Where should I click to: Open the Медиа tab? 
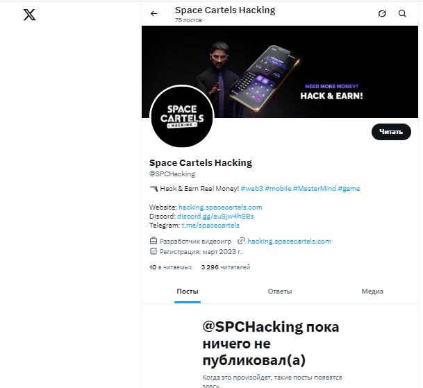(x=372, y=292)
